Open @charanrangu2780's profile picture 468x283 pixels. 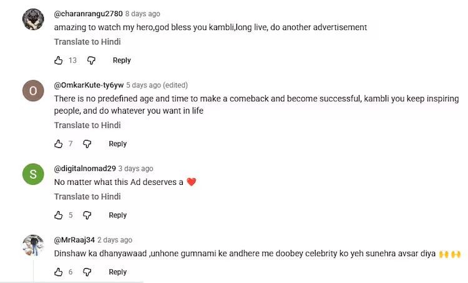coord(33,19)
